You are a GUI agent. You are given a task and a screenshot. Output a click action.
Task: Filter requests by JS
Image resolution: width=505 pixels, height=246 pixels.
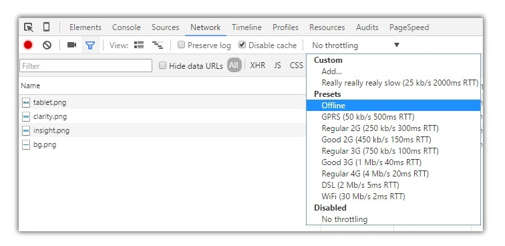(277, 66)
